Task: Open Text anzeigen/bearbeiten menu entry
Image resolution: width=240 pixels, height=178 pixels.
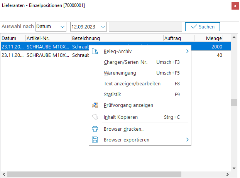Action: 132,83
